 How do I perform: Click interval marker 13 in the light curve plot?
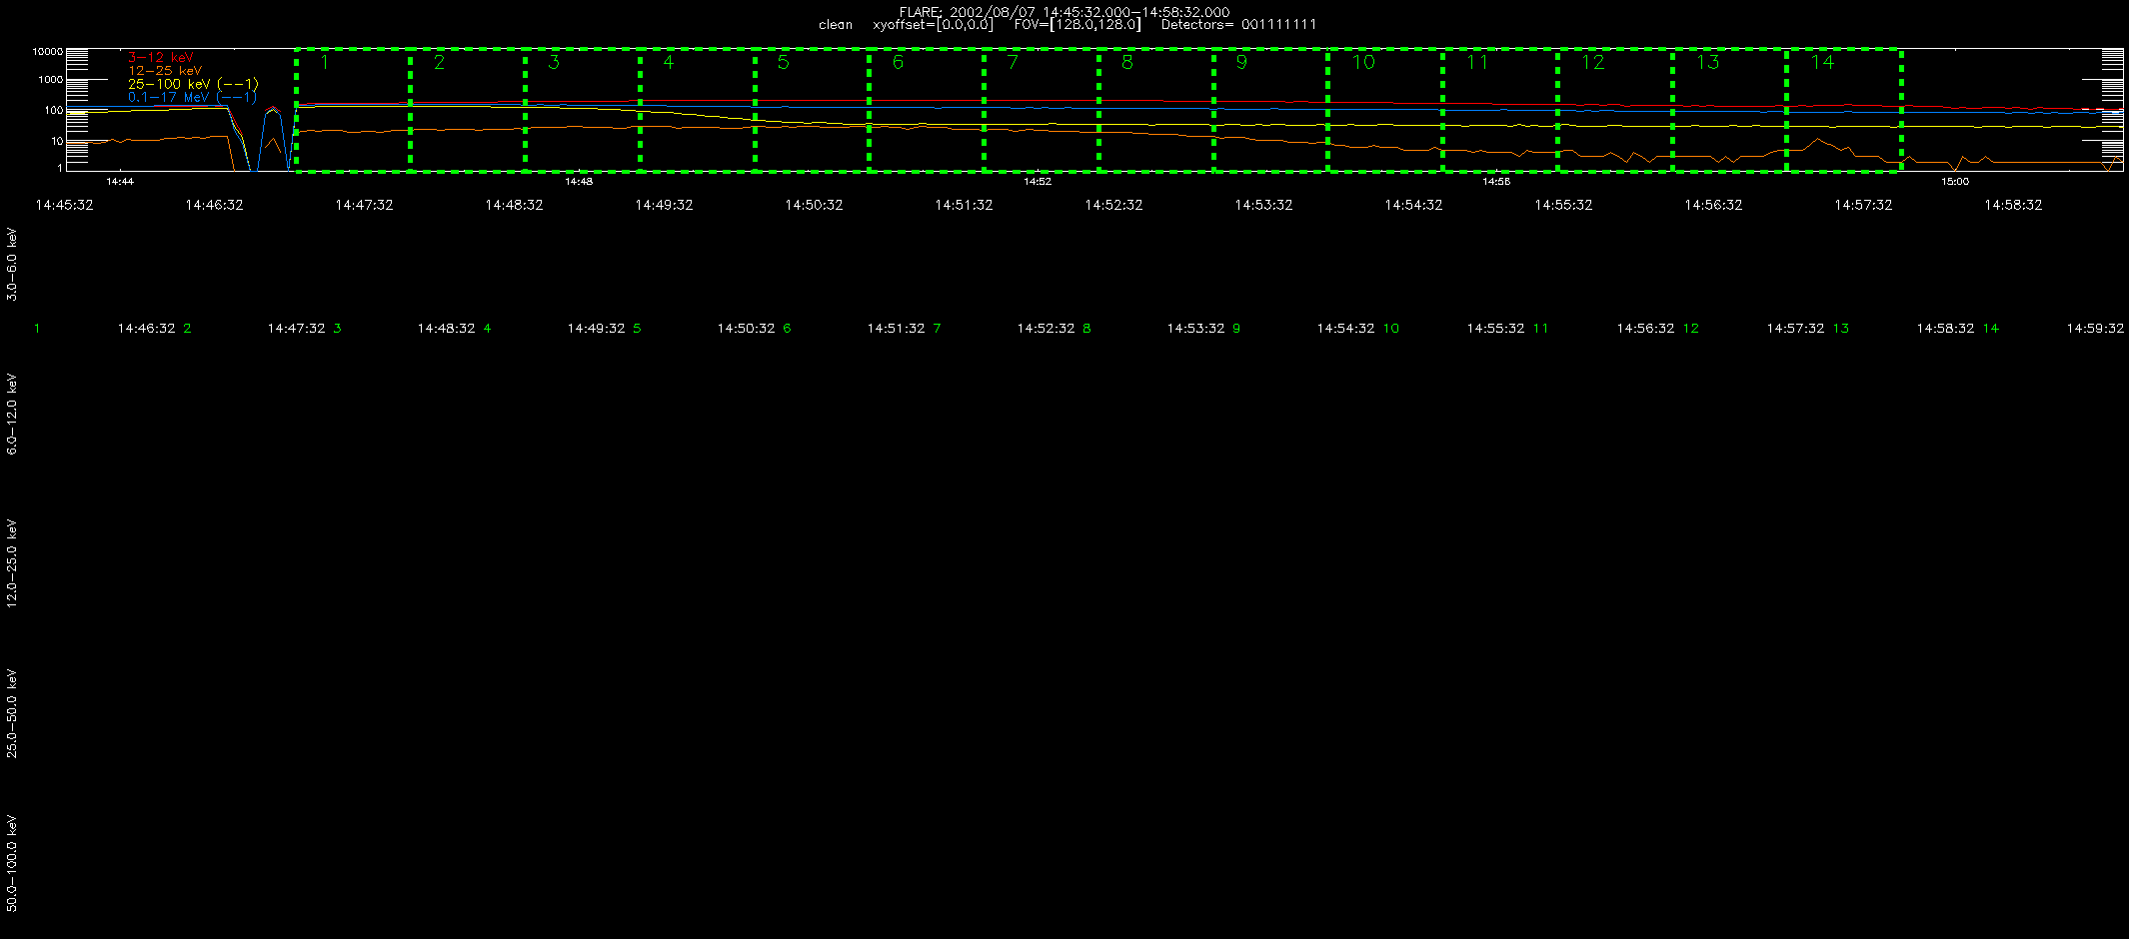point(1707,62)
